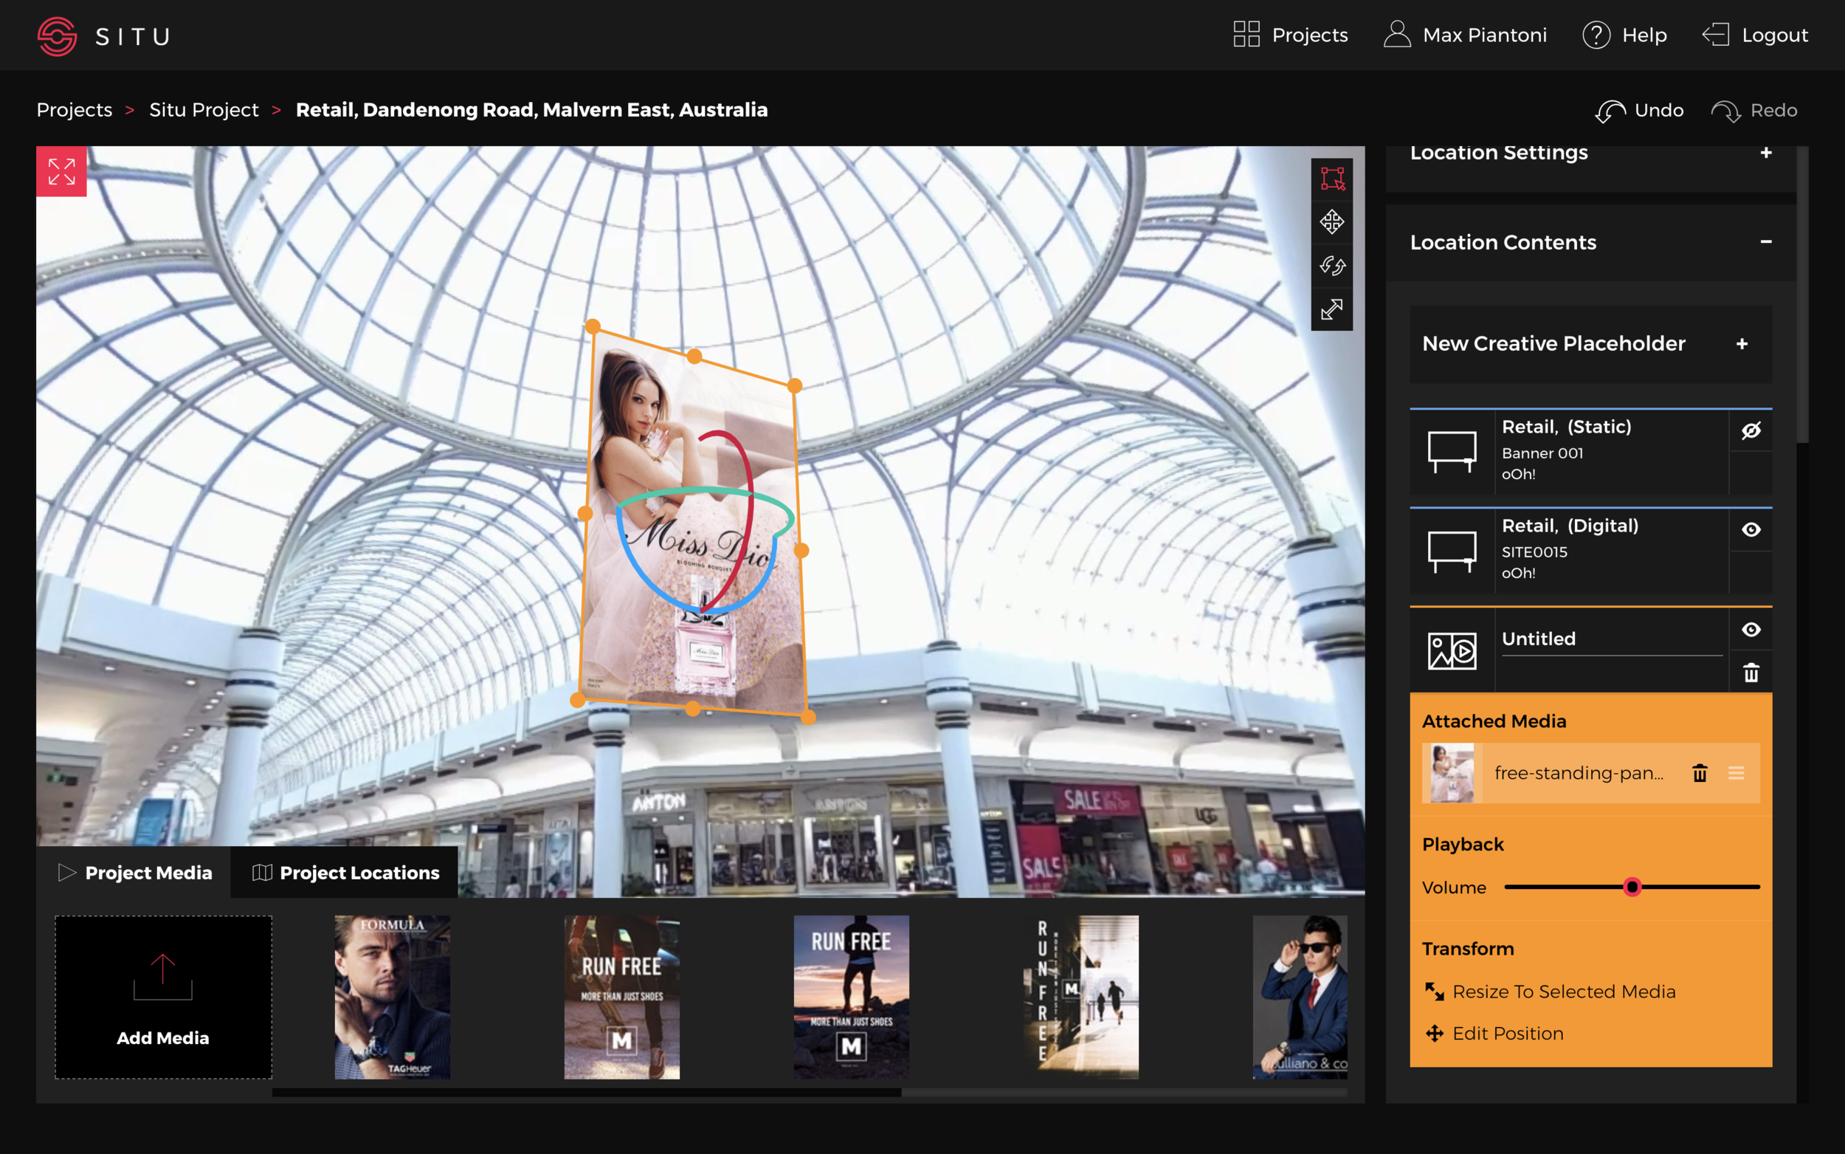The height and width of the screenshot is (1154, 1845).
Task: Select the scale tool in viewer toolbar
Action: [1331, 309]
